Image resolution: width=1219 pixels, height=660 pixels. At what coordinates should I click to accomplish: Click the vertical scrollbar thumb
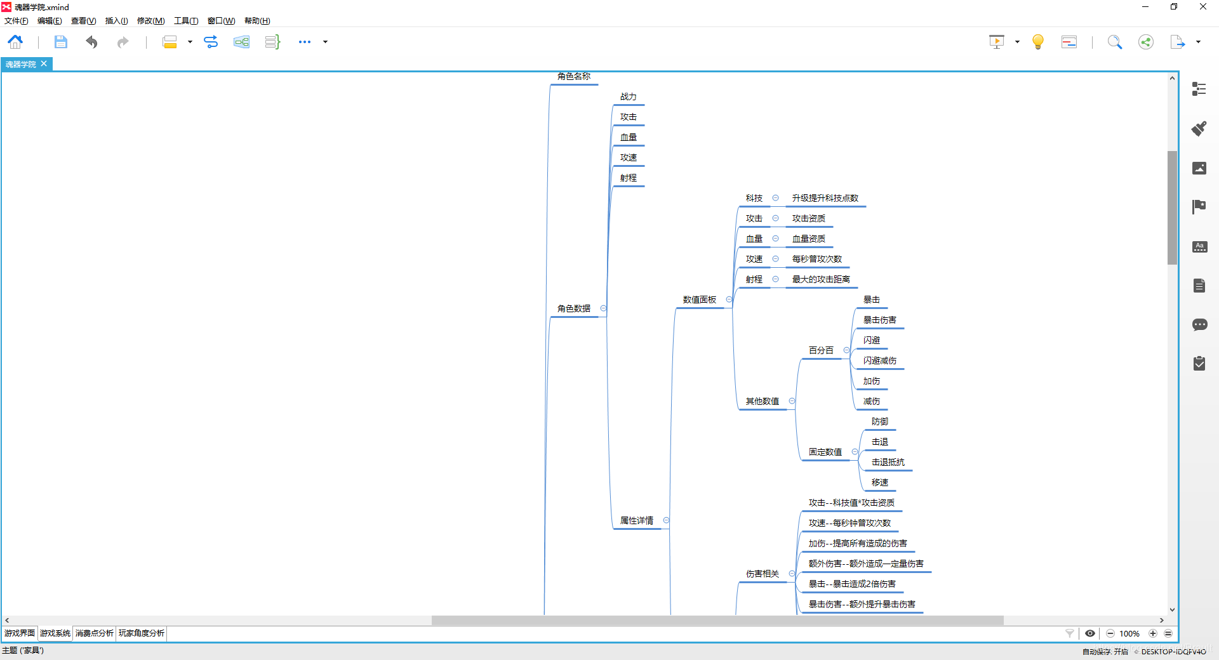(1172, 208)
